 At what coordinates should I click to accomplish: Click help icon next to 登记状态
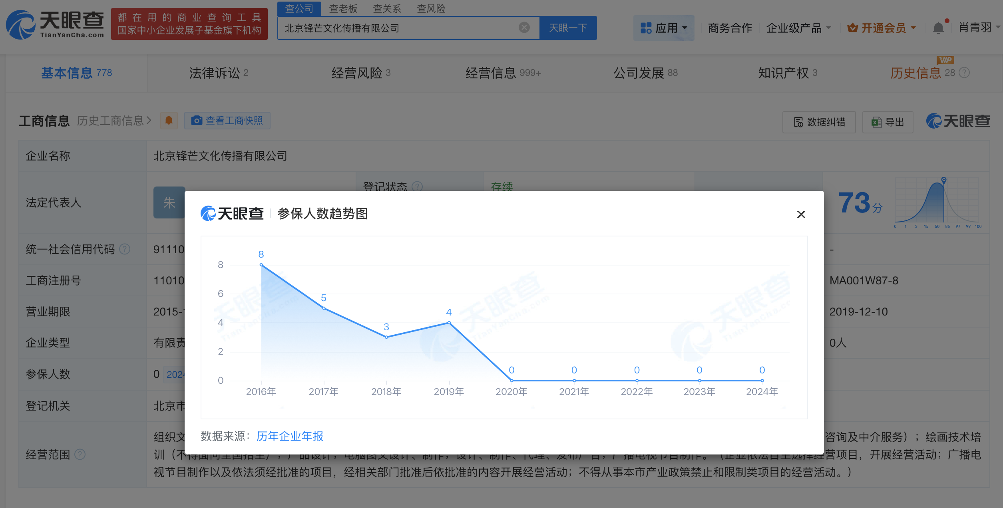pyautogui.click(x=417, y=186)
